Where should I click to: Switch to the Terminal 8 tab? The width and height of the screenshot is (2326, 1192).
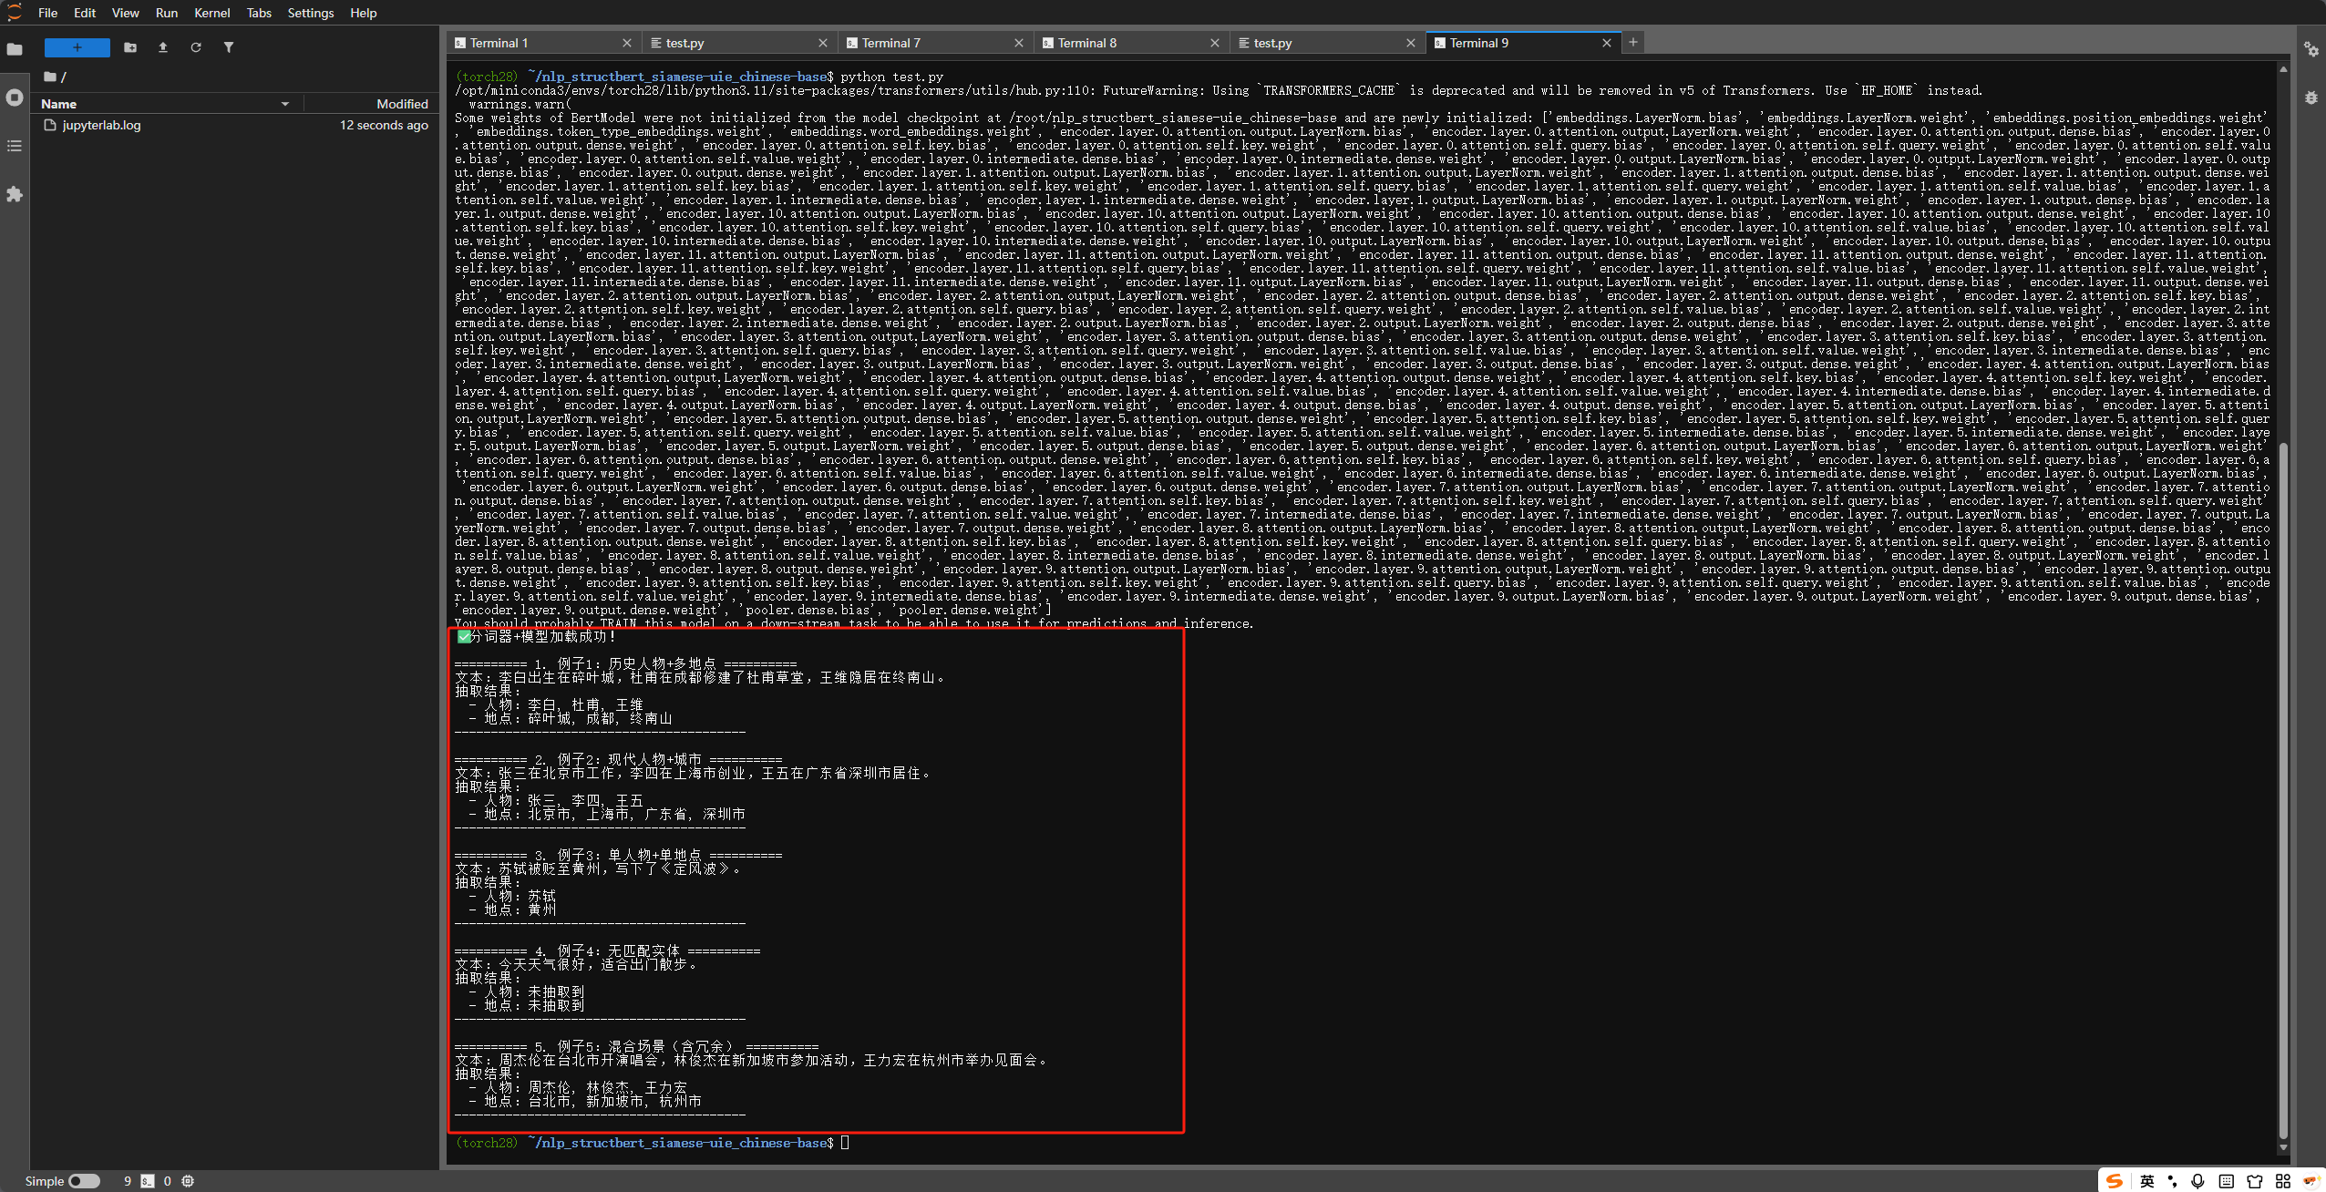pos(1132,43)
